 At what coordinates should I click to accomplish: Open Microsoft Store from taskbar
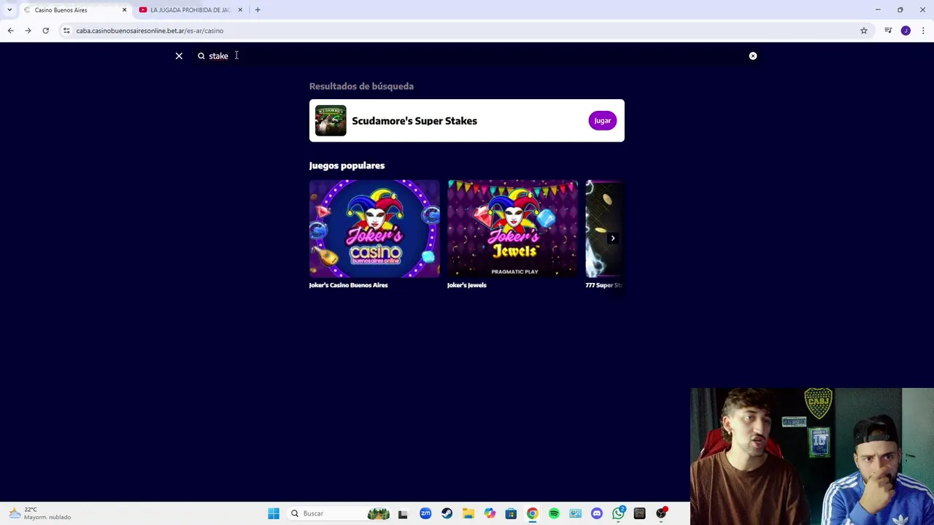(x=511, y=514)
